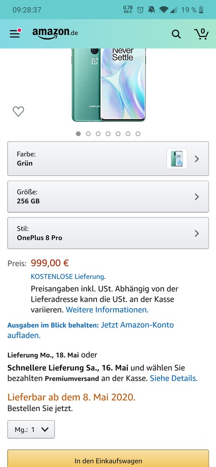Screen dimensions: 216x467
Task: Open the hamburger navigation menu
Action: [15, 34]
